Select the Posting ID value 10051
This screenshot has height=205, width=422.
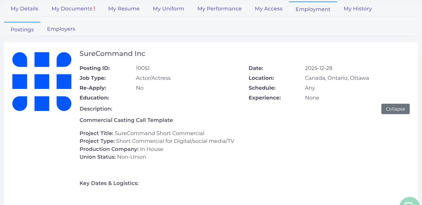point(143,68)
